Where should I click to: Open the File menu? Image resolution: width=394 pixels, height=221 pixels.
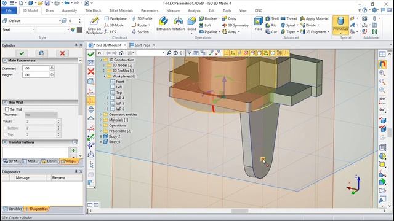[x=9, y=10]
